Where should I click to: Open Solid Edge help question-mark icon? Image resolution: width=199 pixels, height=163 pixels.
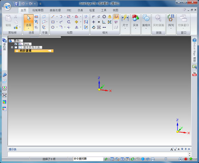(194, 40)
